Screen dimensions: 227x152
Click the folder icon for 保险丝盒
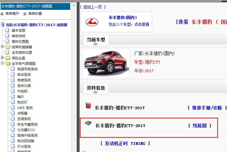coord(8,58)
